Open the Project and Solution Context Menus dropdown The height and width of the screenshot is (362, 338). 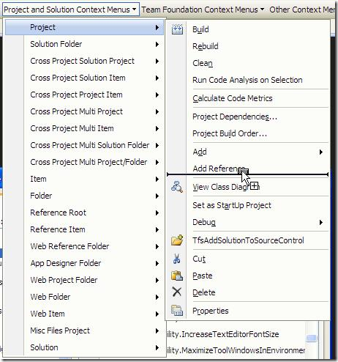tap(71, 10)
